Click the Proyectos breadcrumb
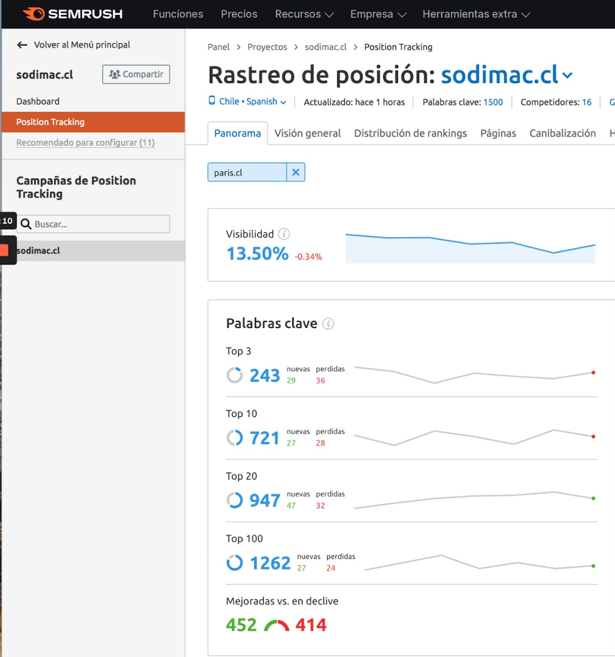615x657 pixels. [x=267, y=47]
